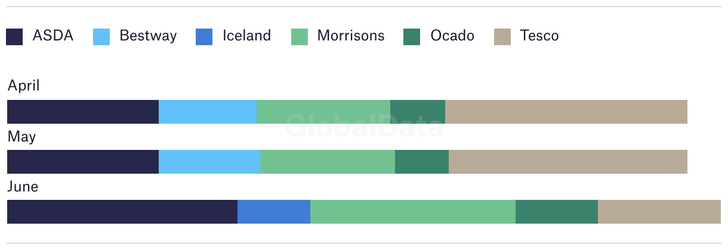The width and height of the screenshot is (728, 251).
Task: Select the Bestway segment in April bar
Action: click(208, 112)
